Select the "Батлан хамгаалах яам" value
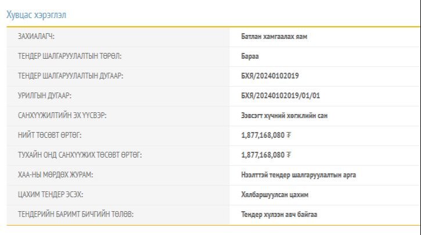This screenshot has width=421, height=235. click(x=274, y=37)
